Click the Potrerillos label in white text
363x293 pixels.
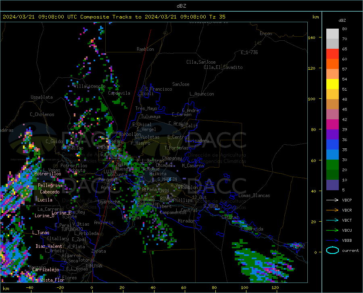(48, 174)
